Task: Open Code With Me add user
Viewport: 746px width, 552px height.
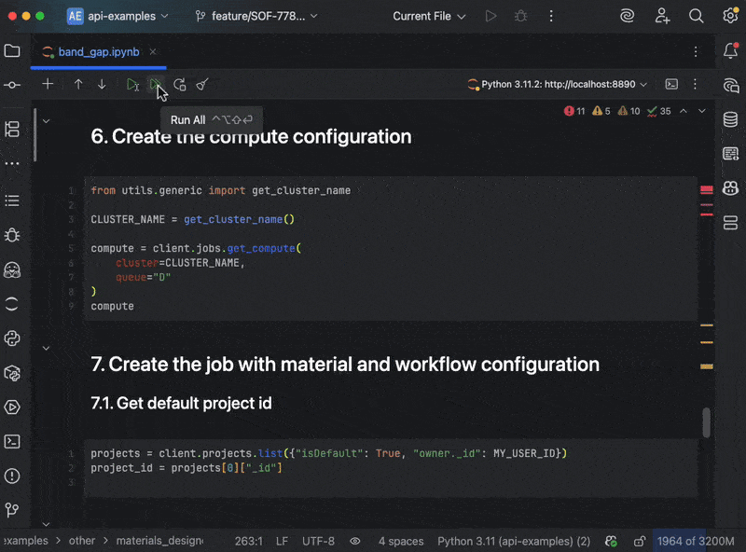Action: click(662, 16)
